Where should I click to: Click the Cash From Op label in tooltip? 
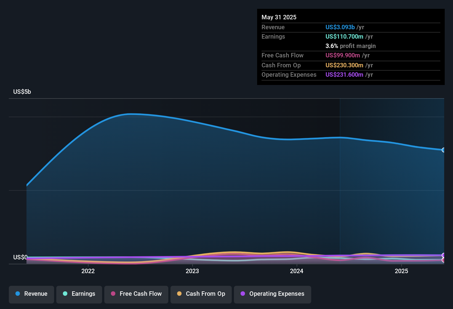click(281, 65)
